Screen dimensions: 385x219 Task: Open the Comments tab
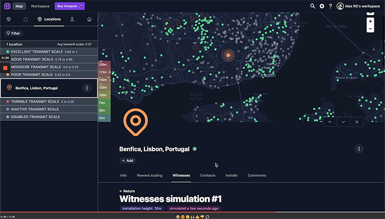257,175
